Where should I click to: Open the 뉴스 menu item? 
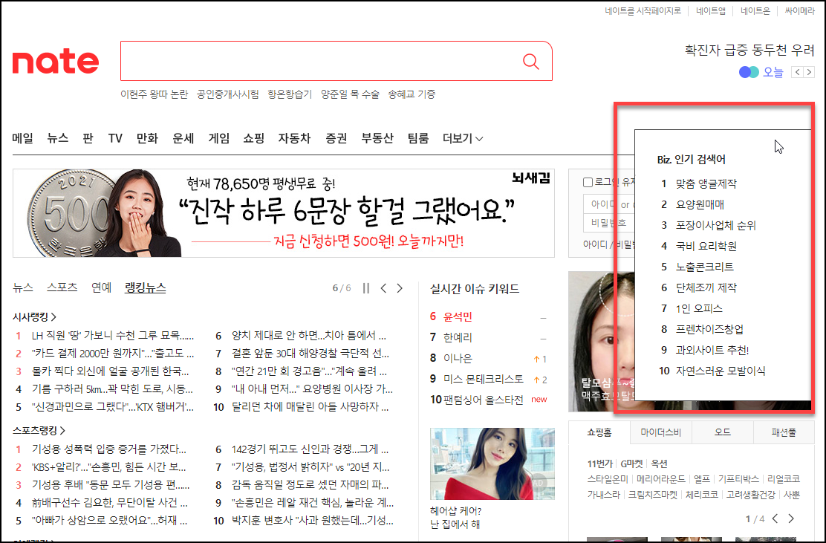57,138
